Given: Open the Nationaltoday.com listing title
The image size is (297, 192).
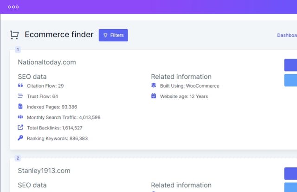Looking at the screenshot, I should [47, 62].
